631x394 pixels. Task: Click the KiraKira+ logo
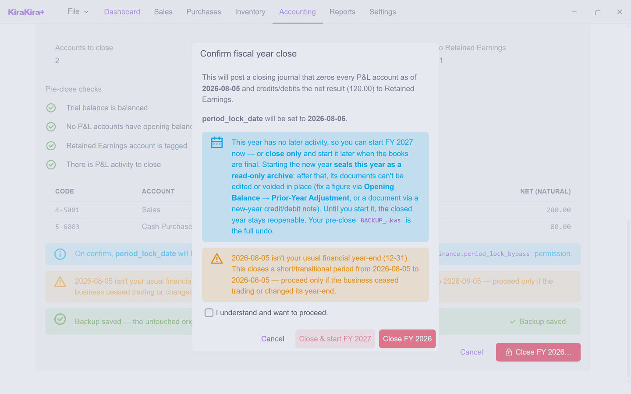click(26, 12)
